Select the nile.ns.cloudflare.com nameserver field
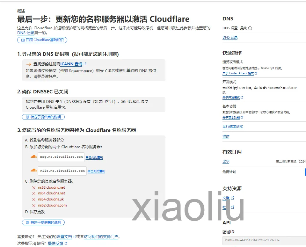The width and height of the screenshot is (306, 247). 62,171
